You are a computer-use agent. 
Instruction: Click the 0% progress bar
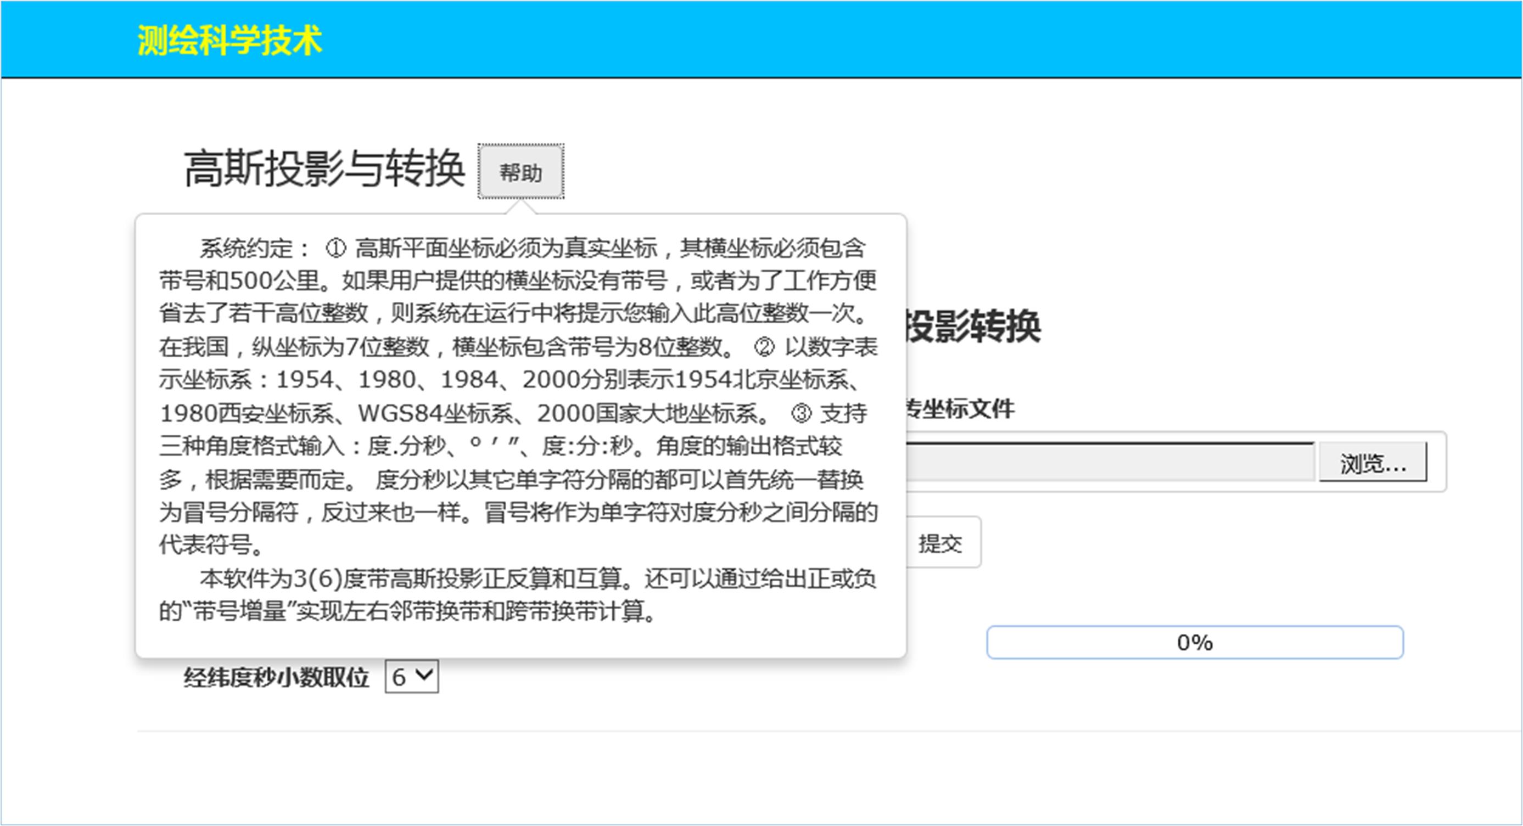click(1194, 642)
